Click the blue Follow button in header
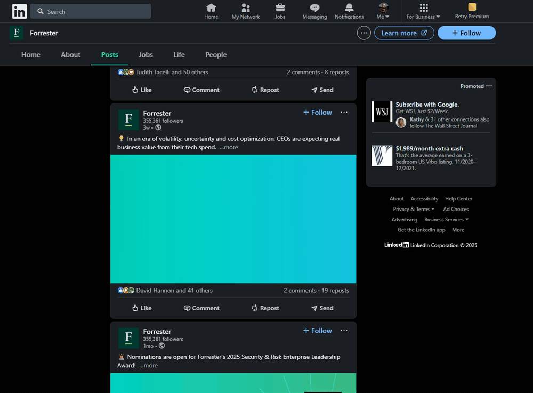Viewport: 533px width, 393px height. (x=466, y=33)
